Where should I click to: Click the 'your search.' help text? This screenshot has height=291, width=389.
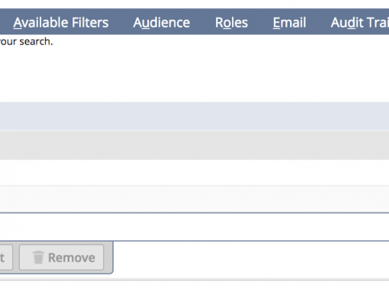(27, 41)
